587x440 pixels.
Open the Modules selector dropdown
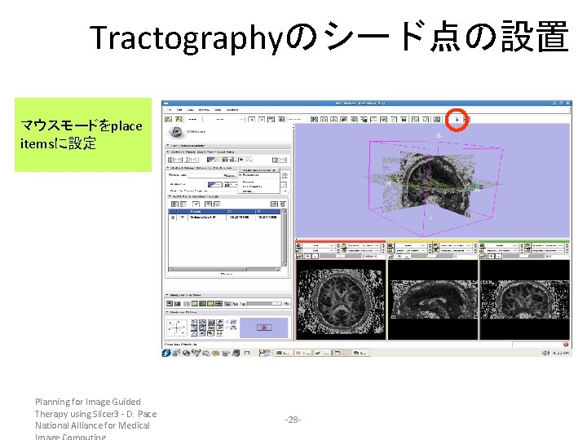point(223,119)
